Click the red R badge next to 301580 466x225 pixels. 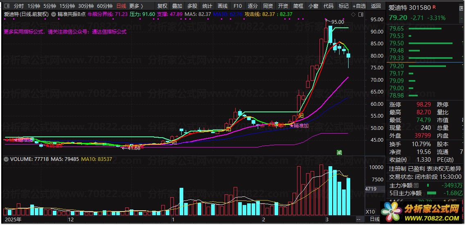point(434,7)
